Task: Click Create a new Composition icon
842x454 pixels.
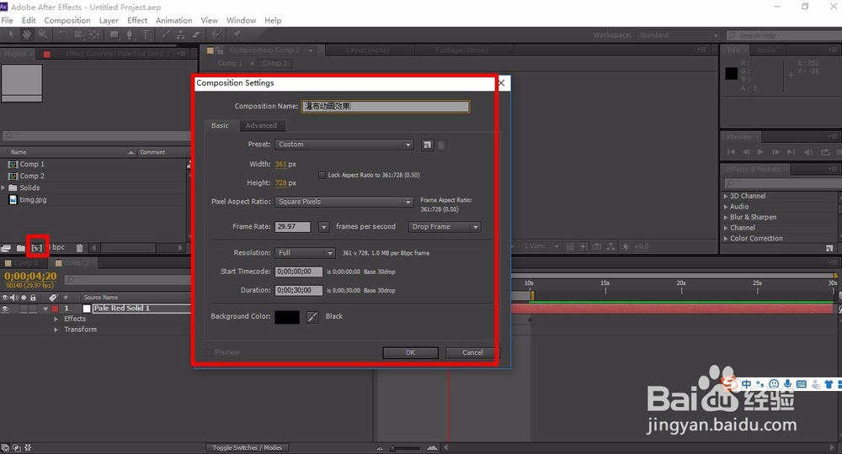Action: pyautogui.click(x=36, y=248)
